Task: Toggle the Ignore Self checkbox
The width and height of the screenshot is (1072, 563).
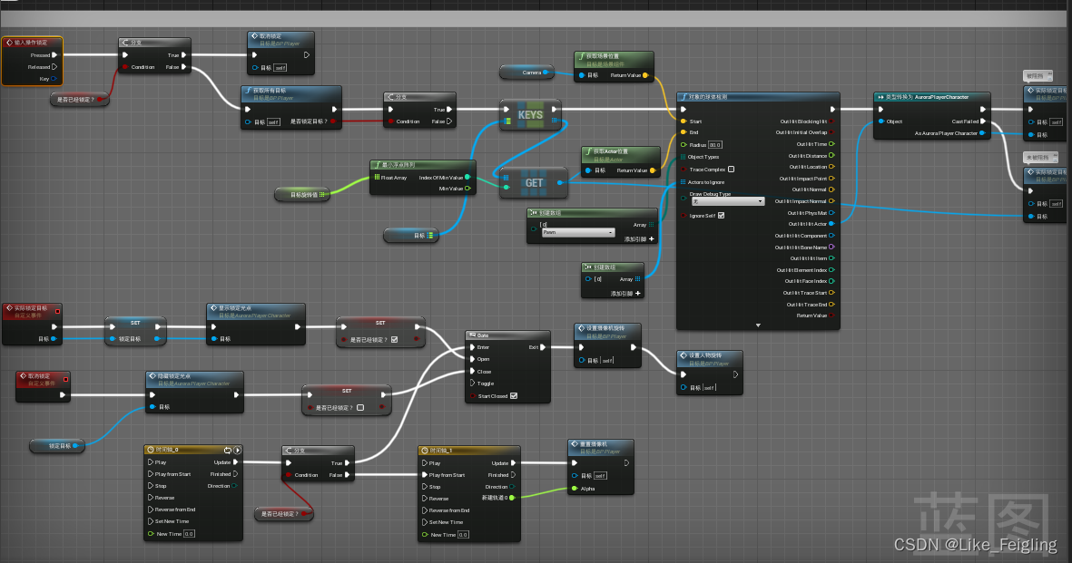Action: pyautogui.click(x=721, y=216)
